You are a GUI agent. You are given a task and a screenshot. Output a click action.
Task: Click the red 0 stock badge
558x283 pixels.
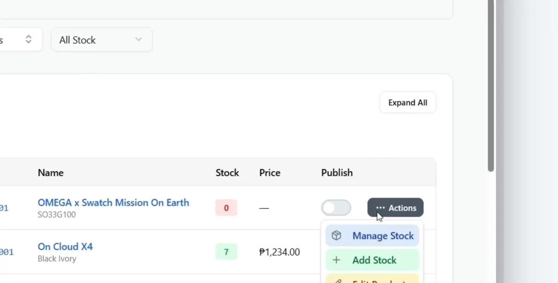pyautogui.click(x=226, y=208)
